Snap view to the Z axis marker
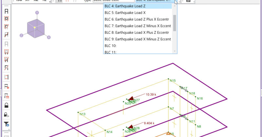Screen dimensions: 262x137 21,35
